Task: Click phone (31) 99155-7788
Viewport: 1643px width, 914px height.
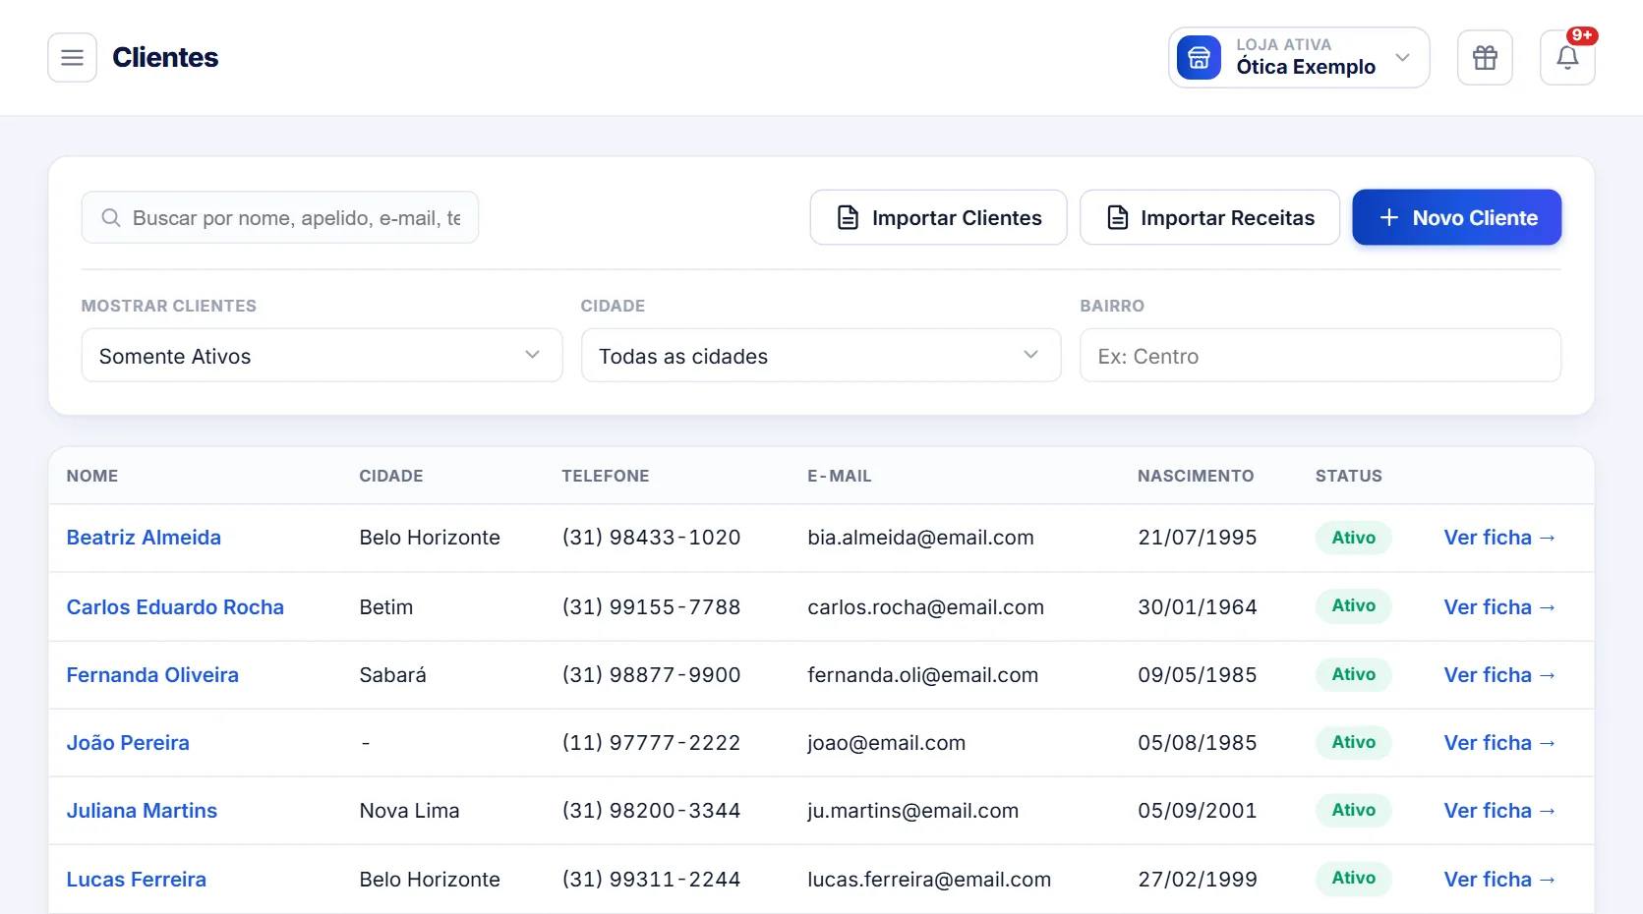Action: click(651, 607)
